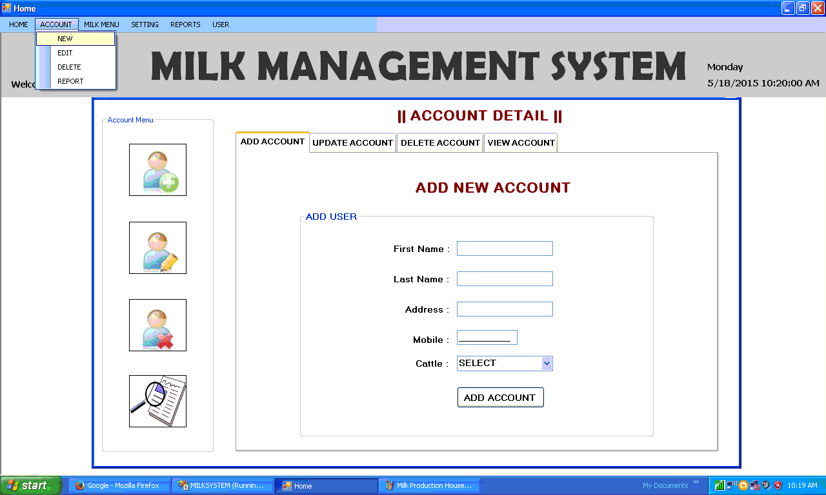The width and height of the screenshot is (826, 495).
Task: Open MILKSYSTEM taskbar item
Action: (221, 485)
